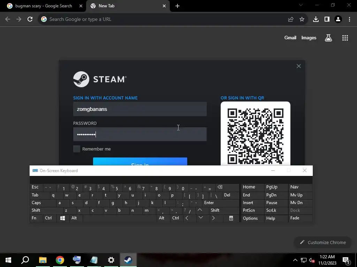Open a new Chrome tab

(177, 6)
